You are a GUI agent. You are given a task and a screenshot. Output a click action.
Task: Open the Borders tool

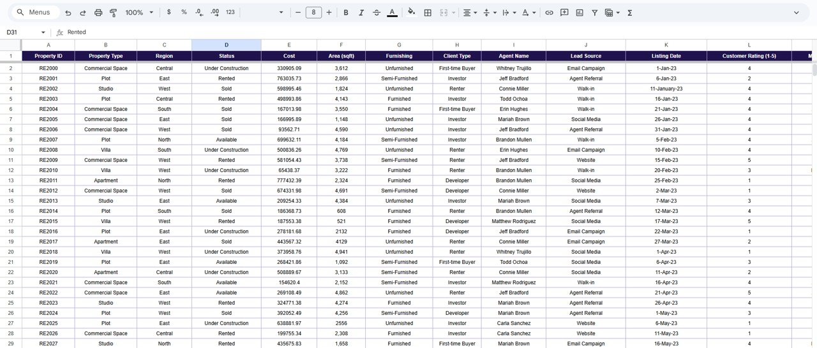428,13
